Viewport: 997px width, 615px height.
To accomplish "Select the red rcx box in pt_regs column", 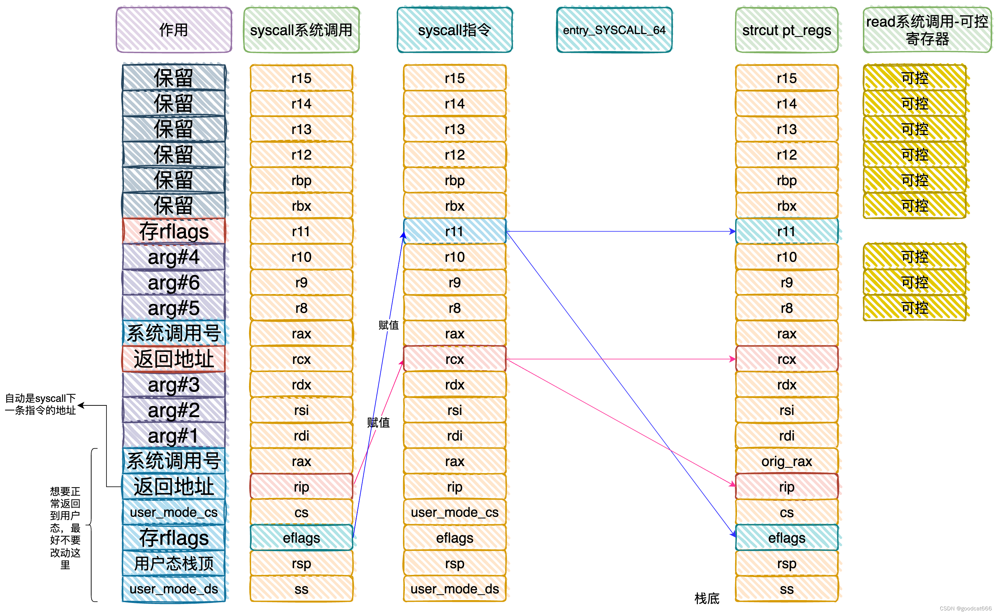I will (787, 359).
